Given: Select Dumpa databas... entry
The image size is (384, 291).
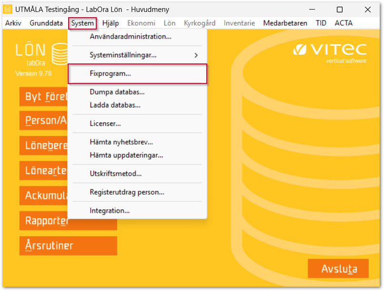Looking at the screenshot, I should pyautogui.click(x=137, y=92).
